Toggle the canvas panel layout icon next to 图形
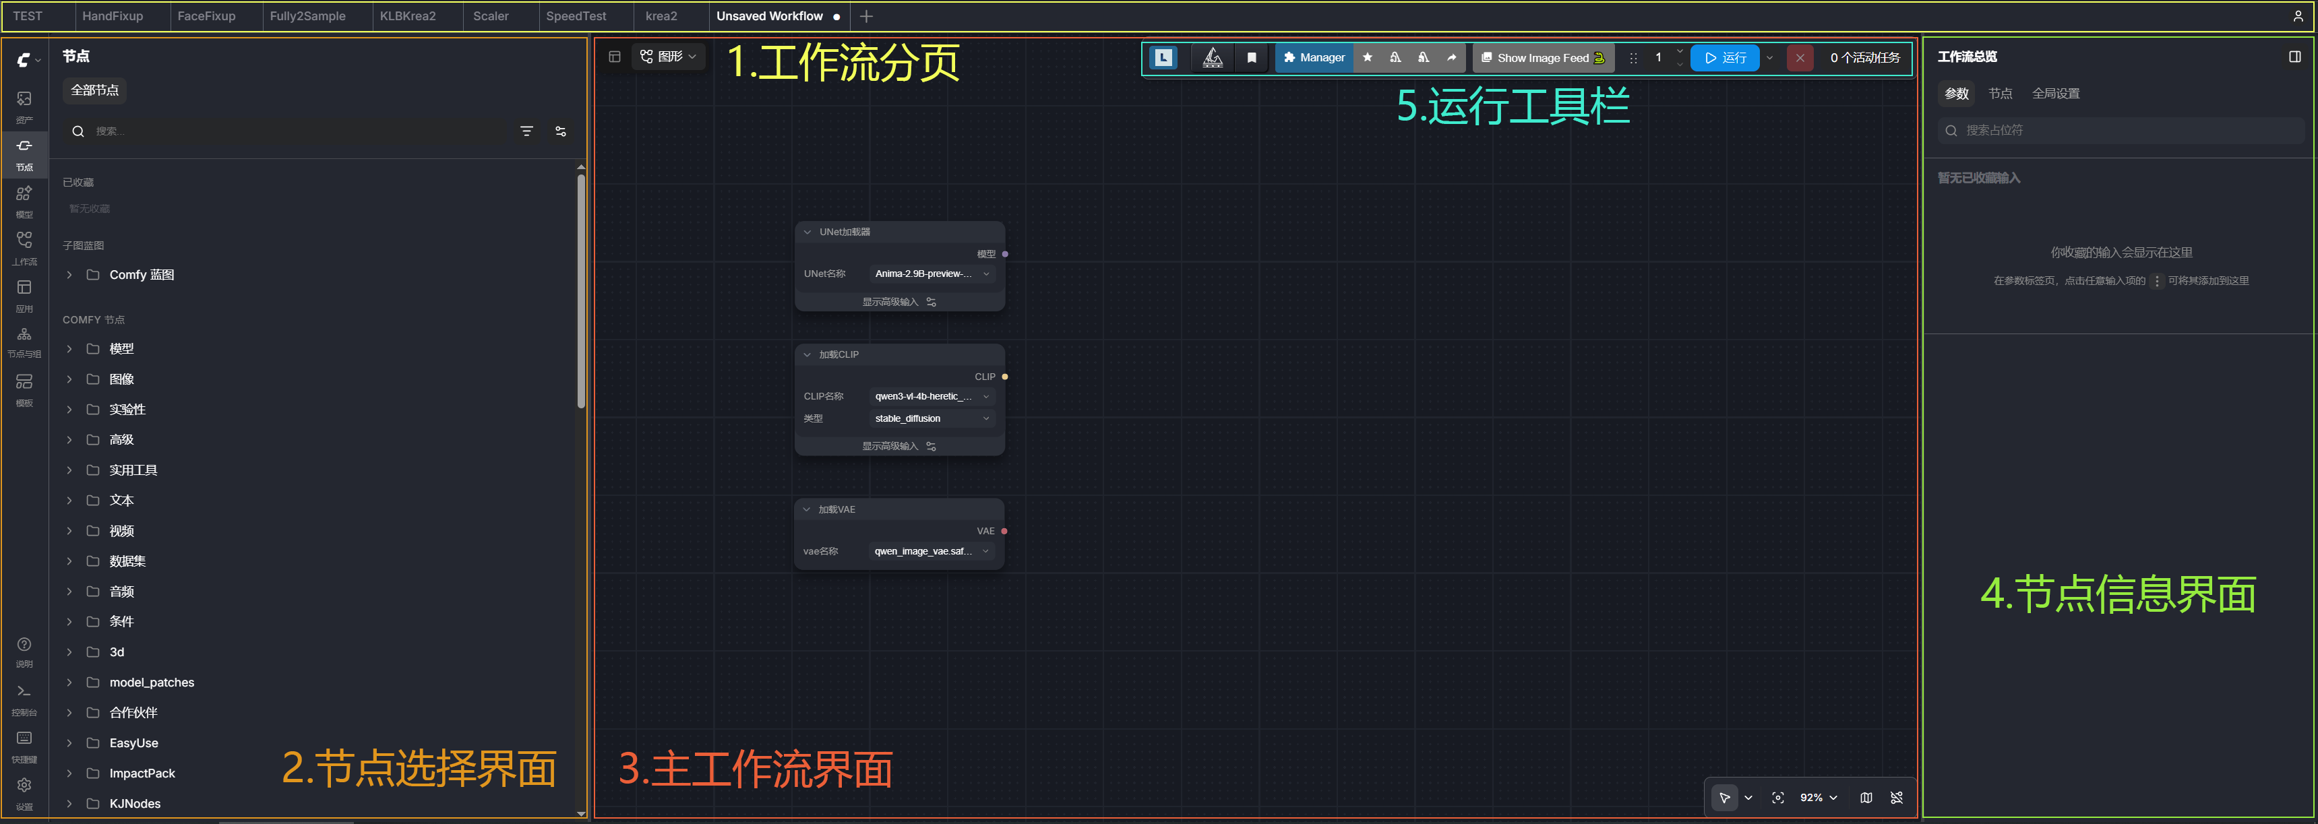The height and width of the screenshot is (824, 2318). (x=615, y=57)
